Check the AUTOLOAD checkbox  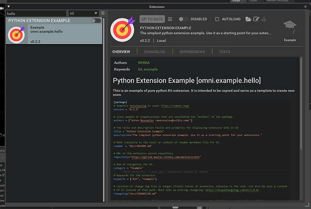click(x=217, y=19)
